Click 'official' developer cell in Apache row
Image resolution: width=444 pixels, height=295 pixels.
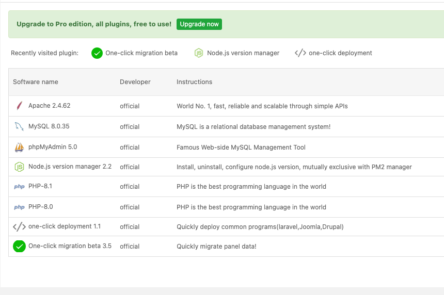(x=130, y=106)
